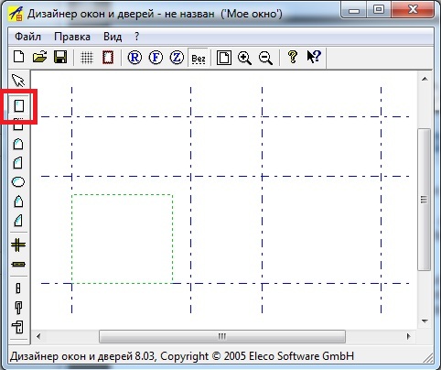The height and width of the screenshot is (370, 441).
Task: Open the Файл menu
Action: 27,37
